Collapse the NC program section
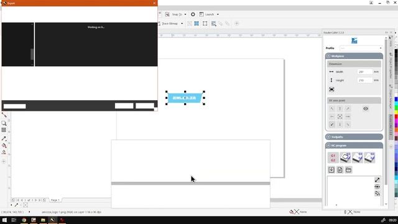Image resolution: width=398 pixels, height=224 pixels. click(x=328, y=146)
